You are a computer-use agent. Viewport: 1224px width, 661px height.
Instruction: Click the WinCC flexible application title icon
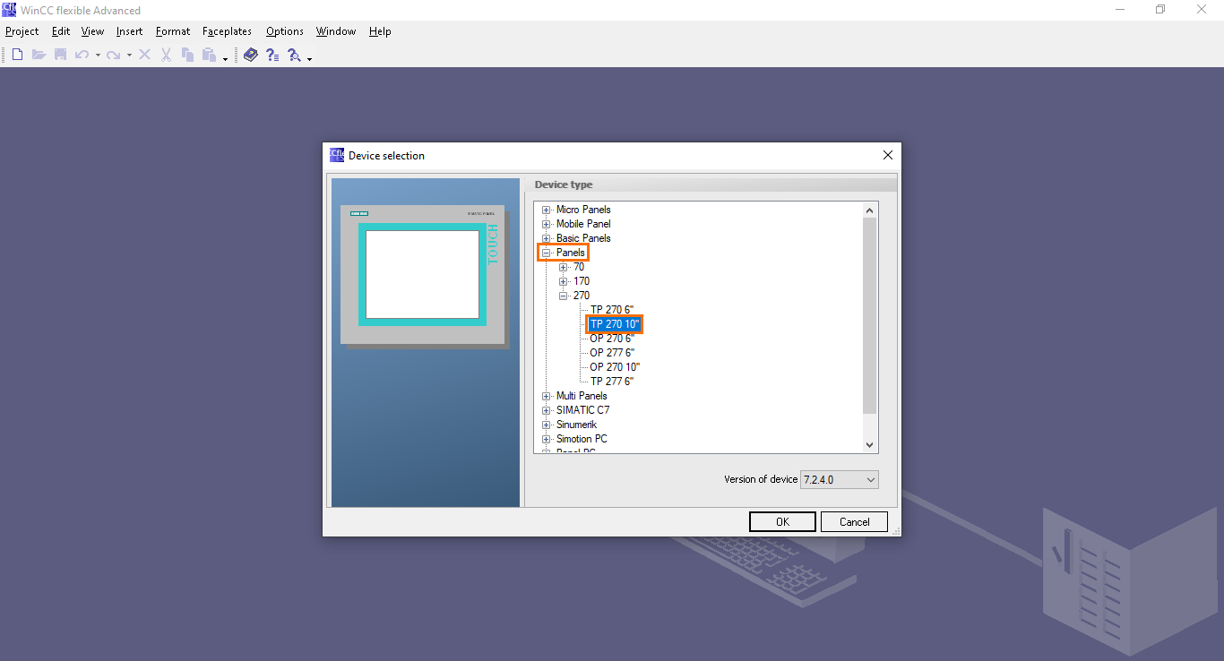[x=9, y=10]
